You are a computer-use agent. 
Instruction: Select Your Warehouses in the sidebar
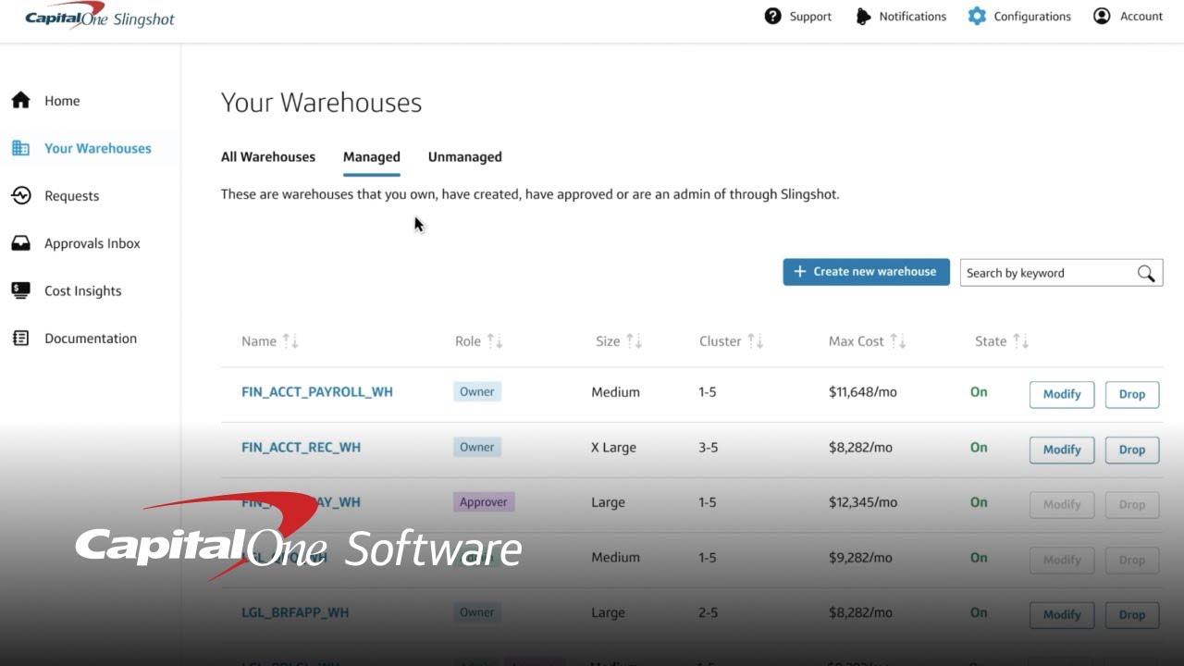98,148
